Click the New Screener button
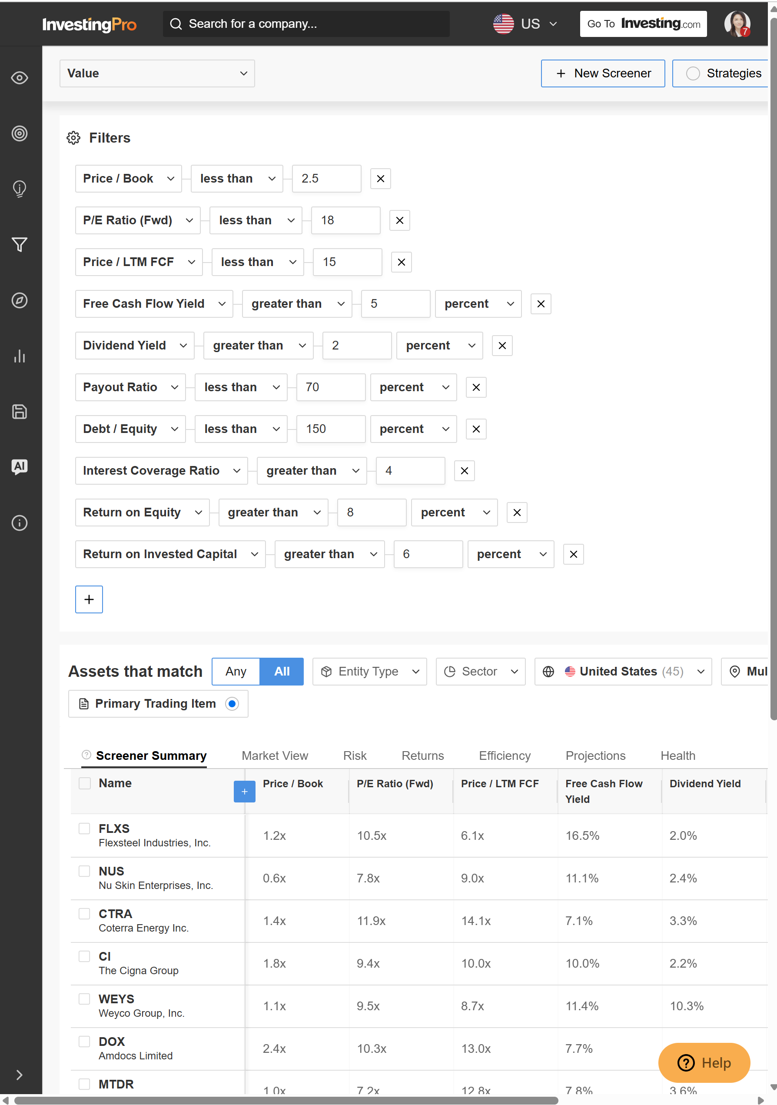The image size is (777, 1105). pos(603,73)
